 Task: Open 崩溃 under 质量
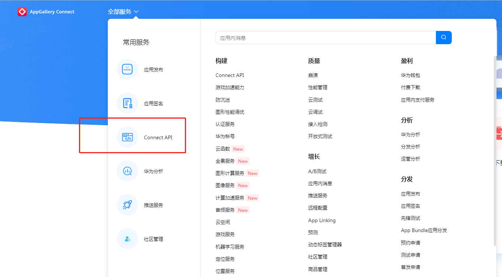click(x=313, y=75)
